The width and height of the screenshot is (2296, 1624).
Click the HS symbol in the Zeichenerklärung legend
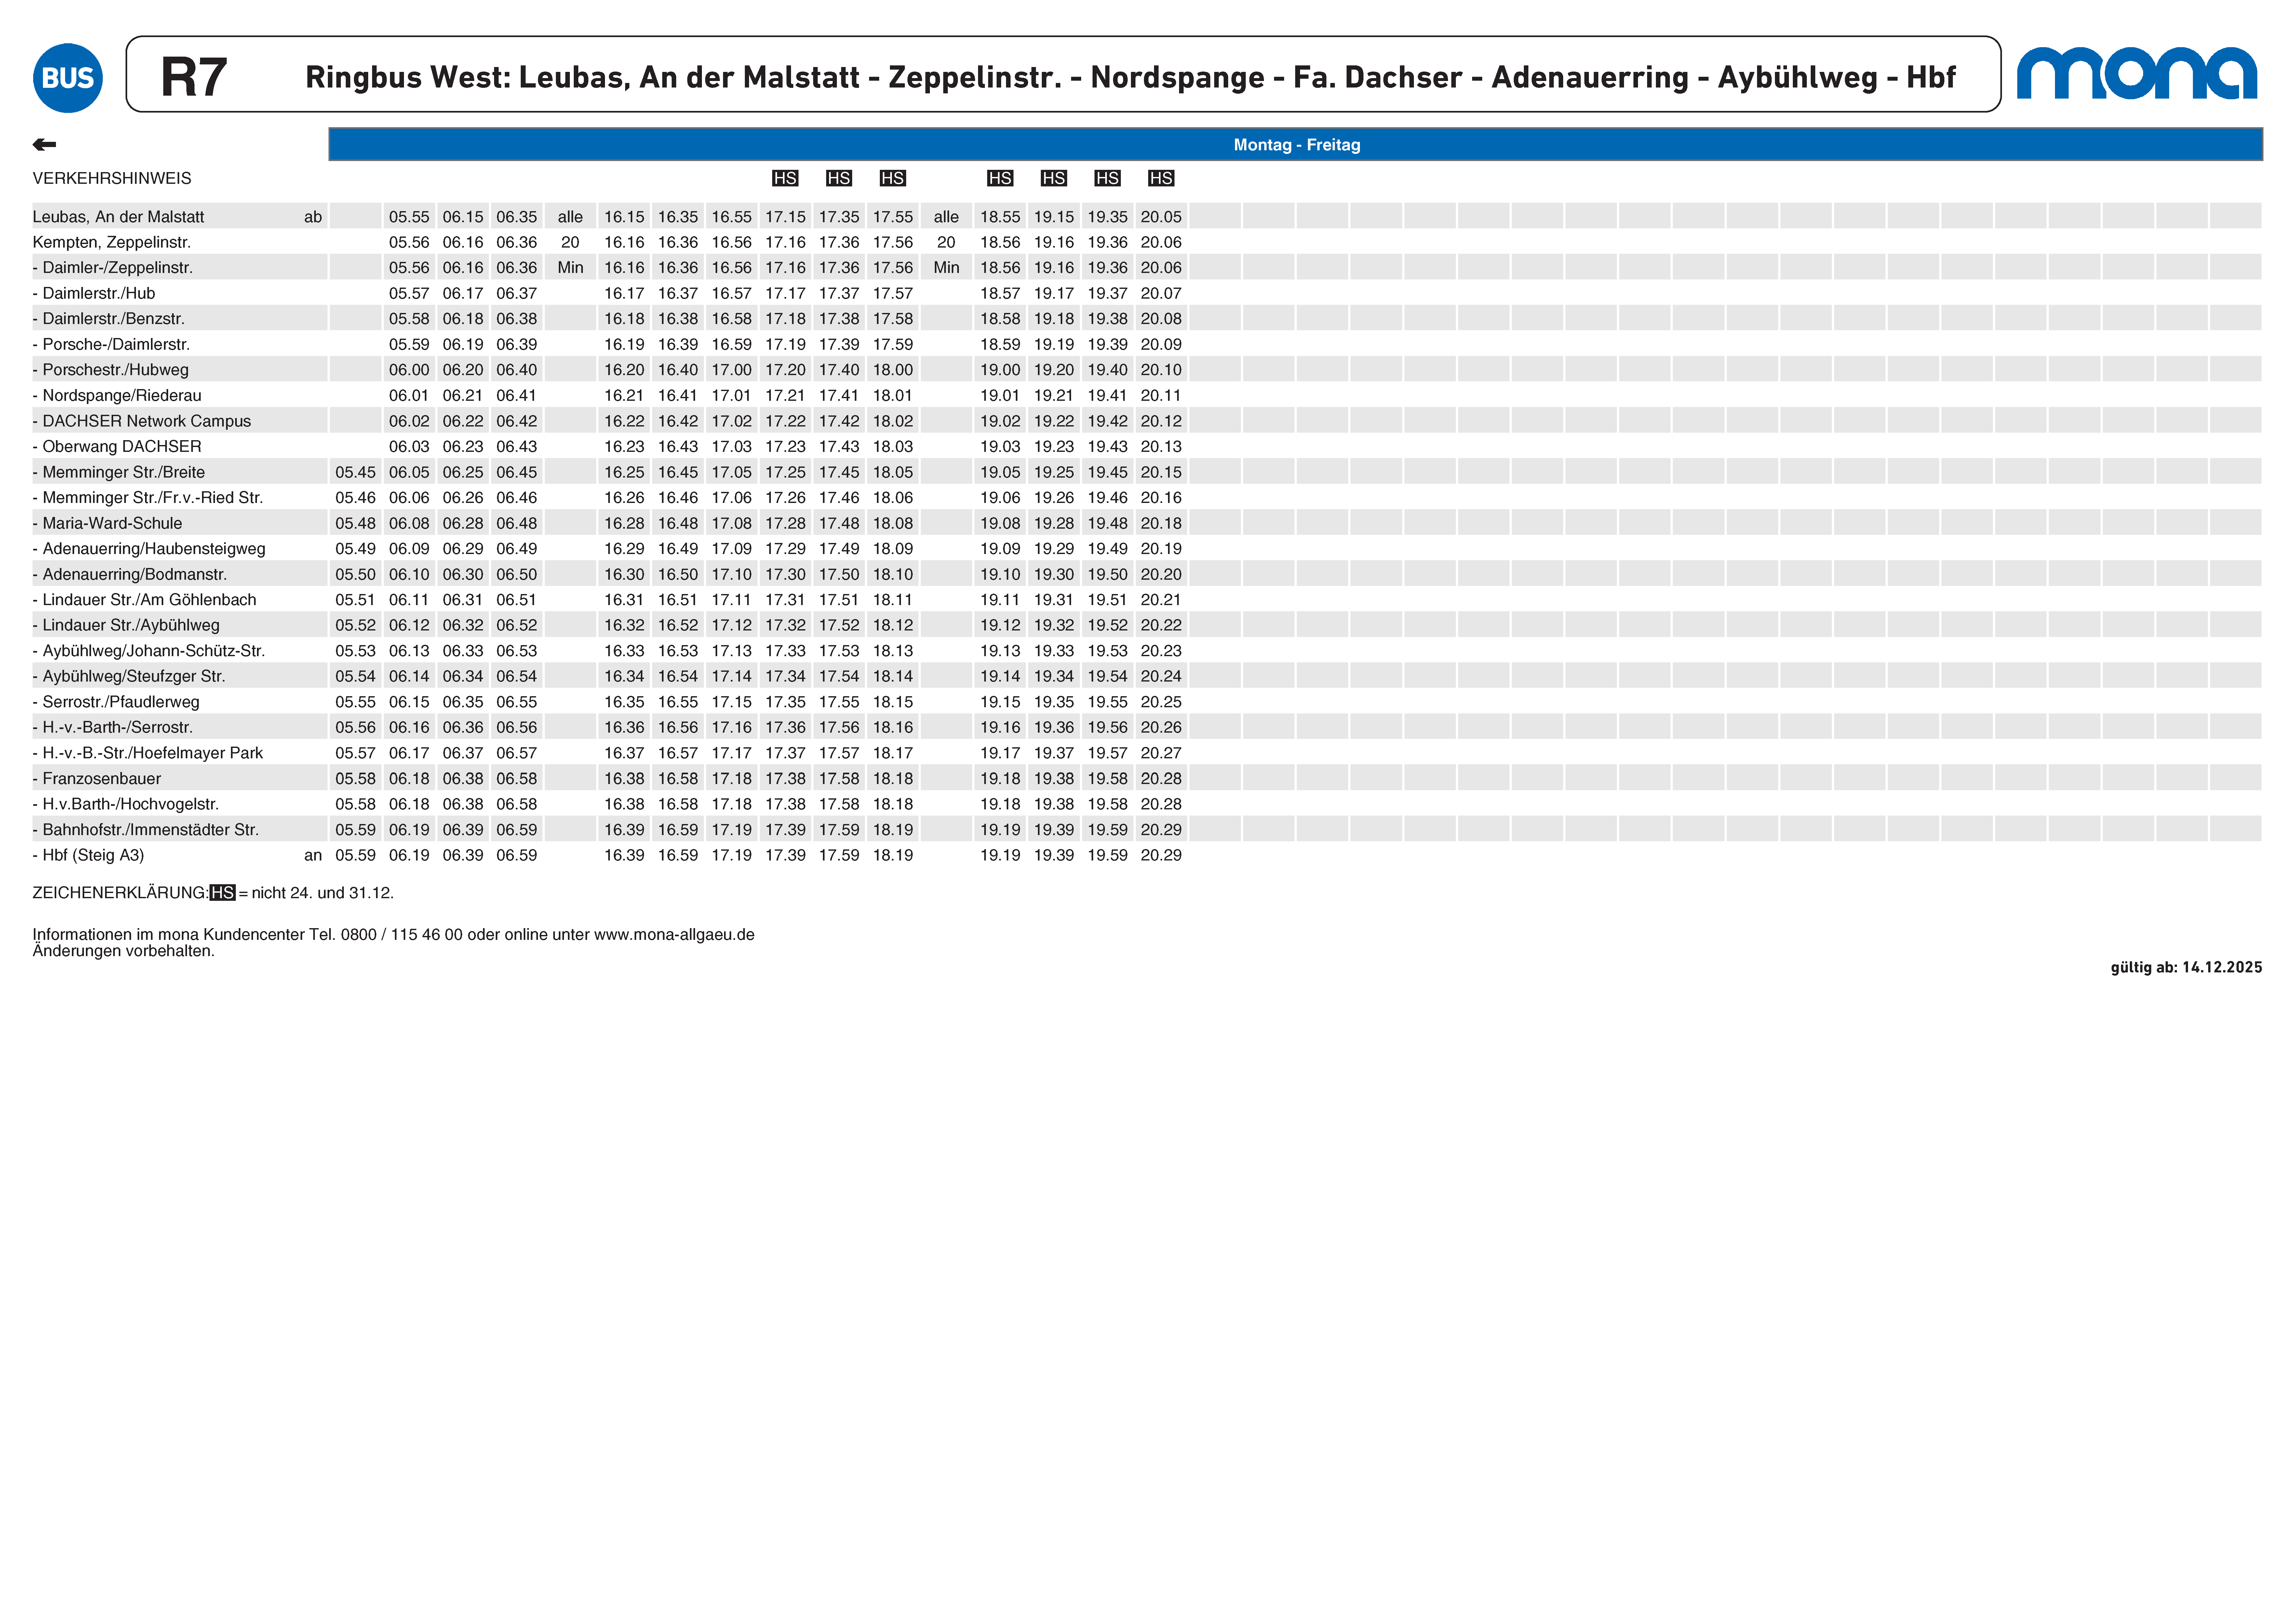click(x=223, y=893)
